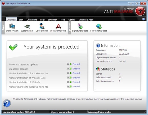Screen dimensions: 148x115
Task: Click the green protected checkmark icon
Action: click(13, 47)
